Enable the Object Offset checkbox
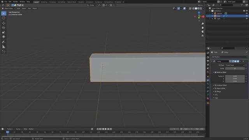The image size is (249, 140). tap(216, 88)
